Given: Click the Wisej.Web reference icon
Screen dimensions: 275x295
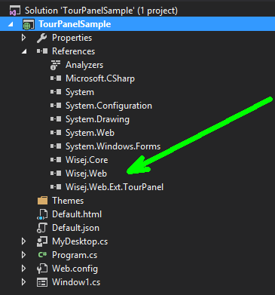Looking at the screenshot, I should [56, 174].
